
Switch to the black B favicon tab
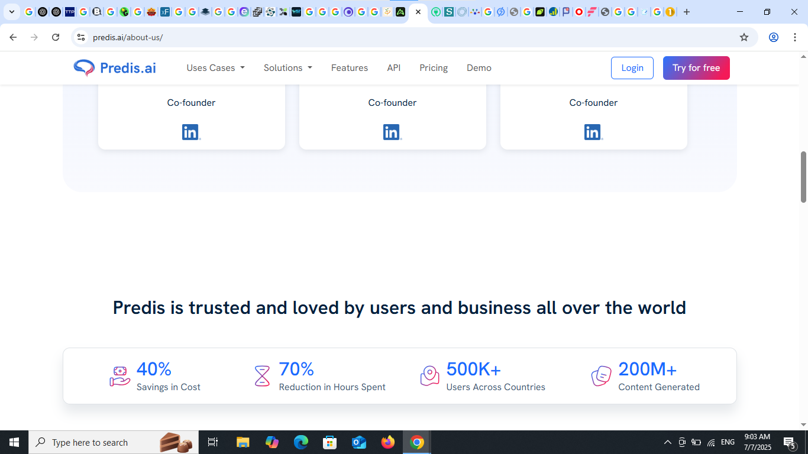click(97, 12)
